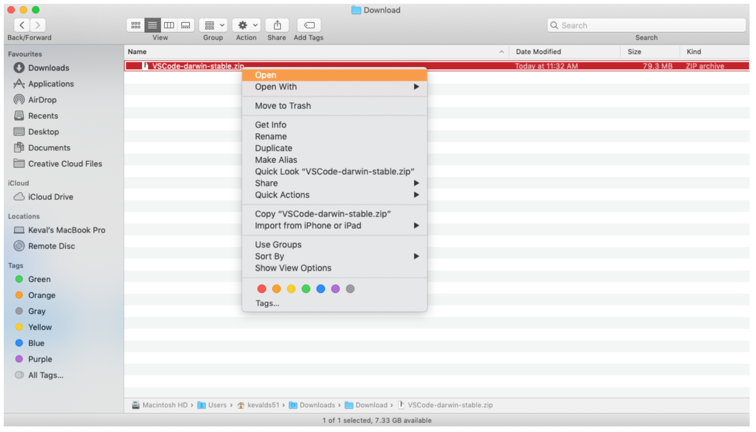Go to Macintosh HD in path bar
The height and width of the screenshot is (432, 756).
click(x=160, y=405)
